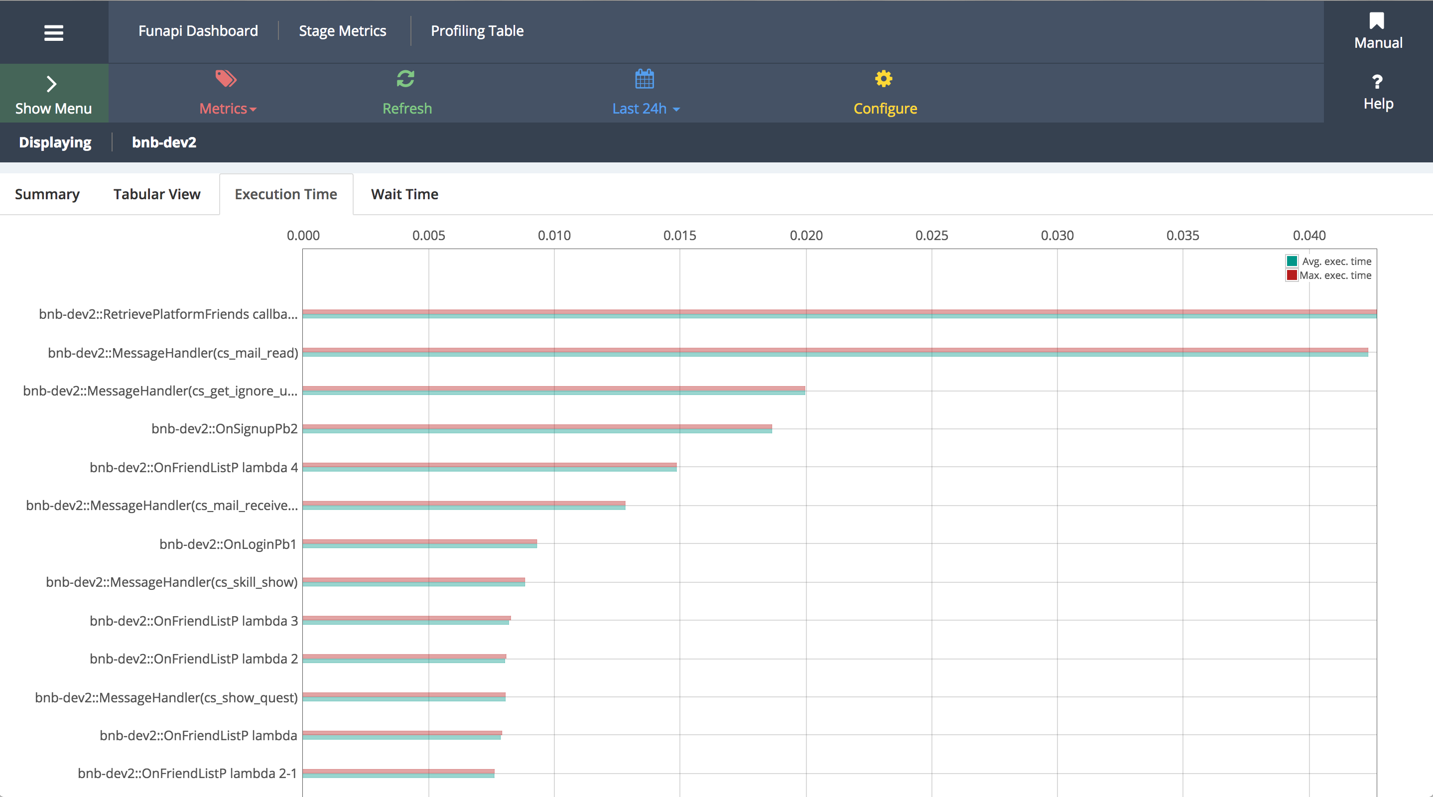Click the 0.040 axis tick label
The image size is (1433, 797).
(x=1309, y=235)
